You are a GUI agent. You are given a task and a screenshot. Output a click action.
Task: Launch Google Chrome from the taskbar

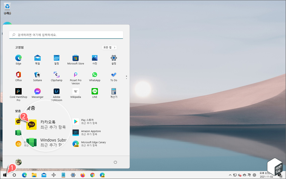coord(92,175)
